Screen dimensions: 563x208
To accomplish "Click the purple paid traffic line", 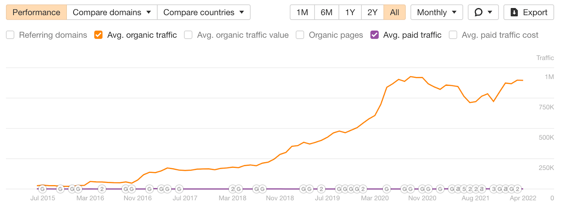I will tap(280, 189).
